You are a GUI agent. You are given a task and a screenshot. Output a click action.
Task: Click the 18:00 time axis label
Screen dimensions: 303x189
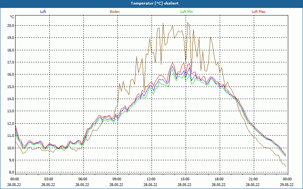click(x=219, y=179)
